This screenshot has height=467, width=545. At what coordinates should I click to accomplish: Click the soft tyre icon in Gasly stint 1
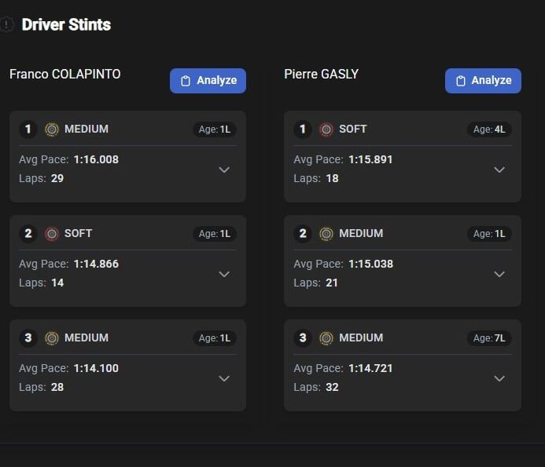pos(326,130)
